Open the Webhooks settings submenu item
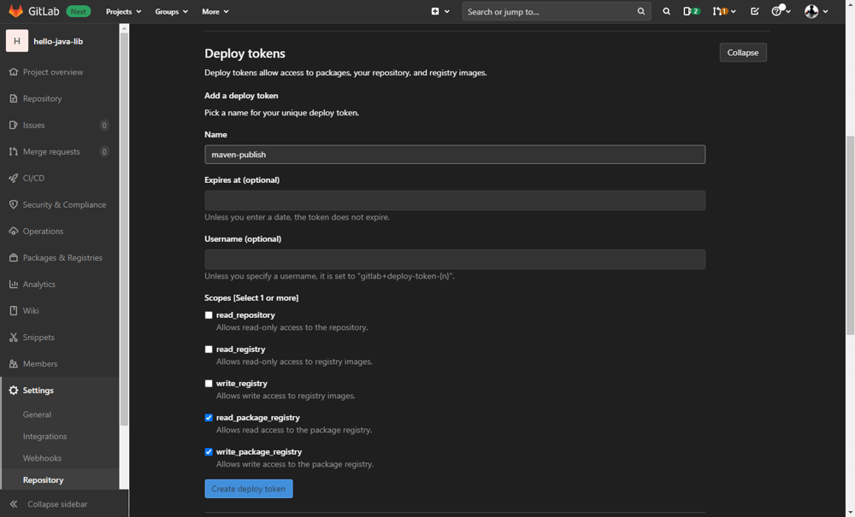 coord(42,458)
